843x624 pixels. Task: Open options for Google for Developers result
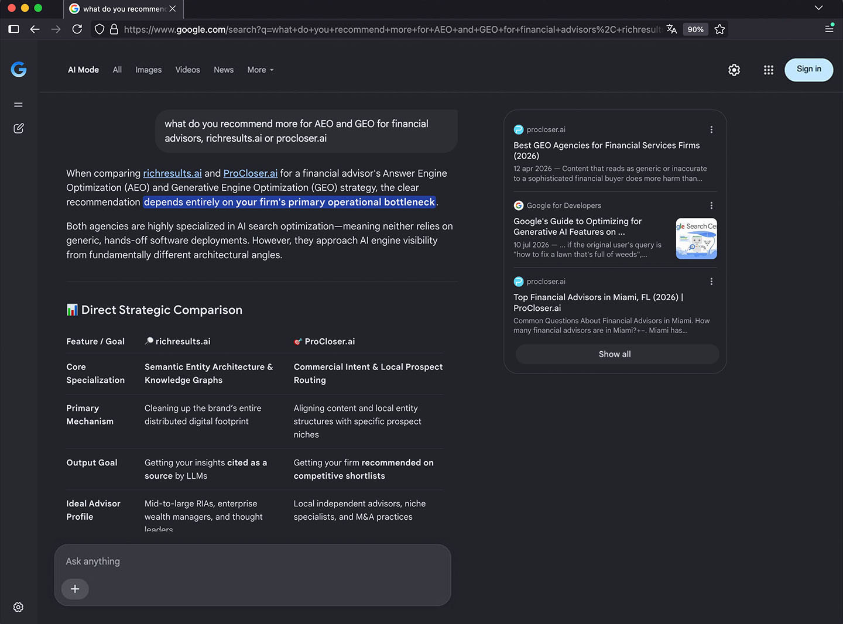pos(711,205)
